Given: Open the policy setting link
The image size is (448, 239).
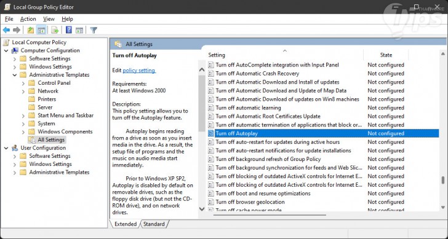Looking at the screenshot, I should pos(139,70).
